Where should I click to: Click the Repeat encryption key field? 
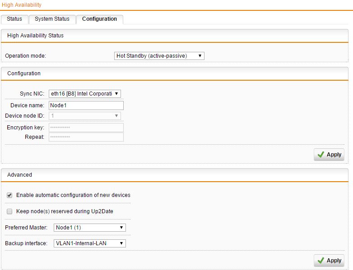tap(86, 137)
